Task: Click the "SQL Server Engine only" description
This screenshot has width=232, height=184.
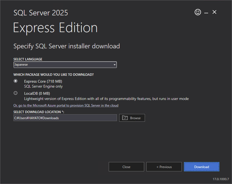Action: point(43,87)
